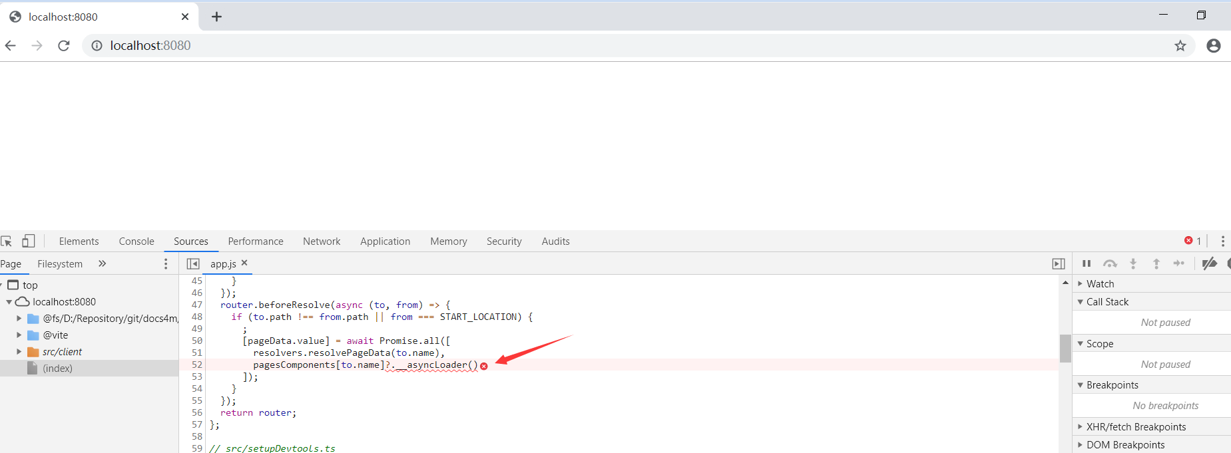Viewport: 1231px width, 453px height.
Task: Expand the @fs/D:/Repository folder
Action: pyautogui.click(x=19, y=319)
